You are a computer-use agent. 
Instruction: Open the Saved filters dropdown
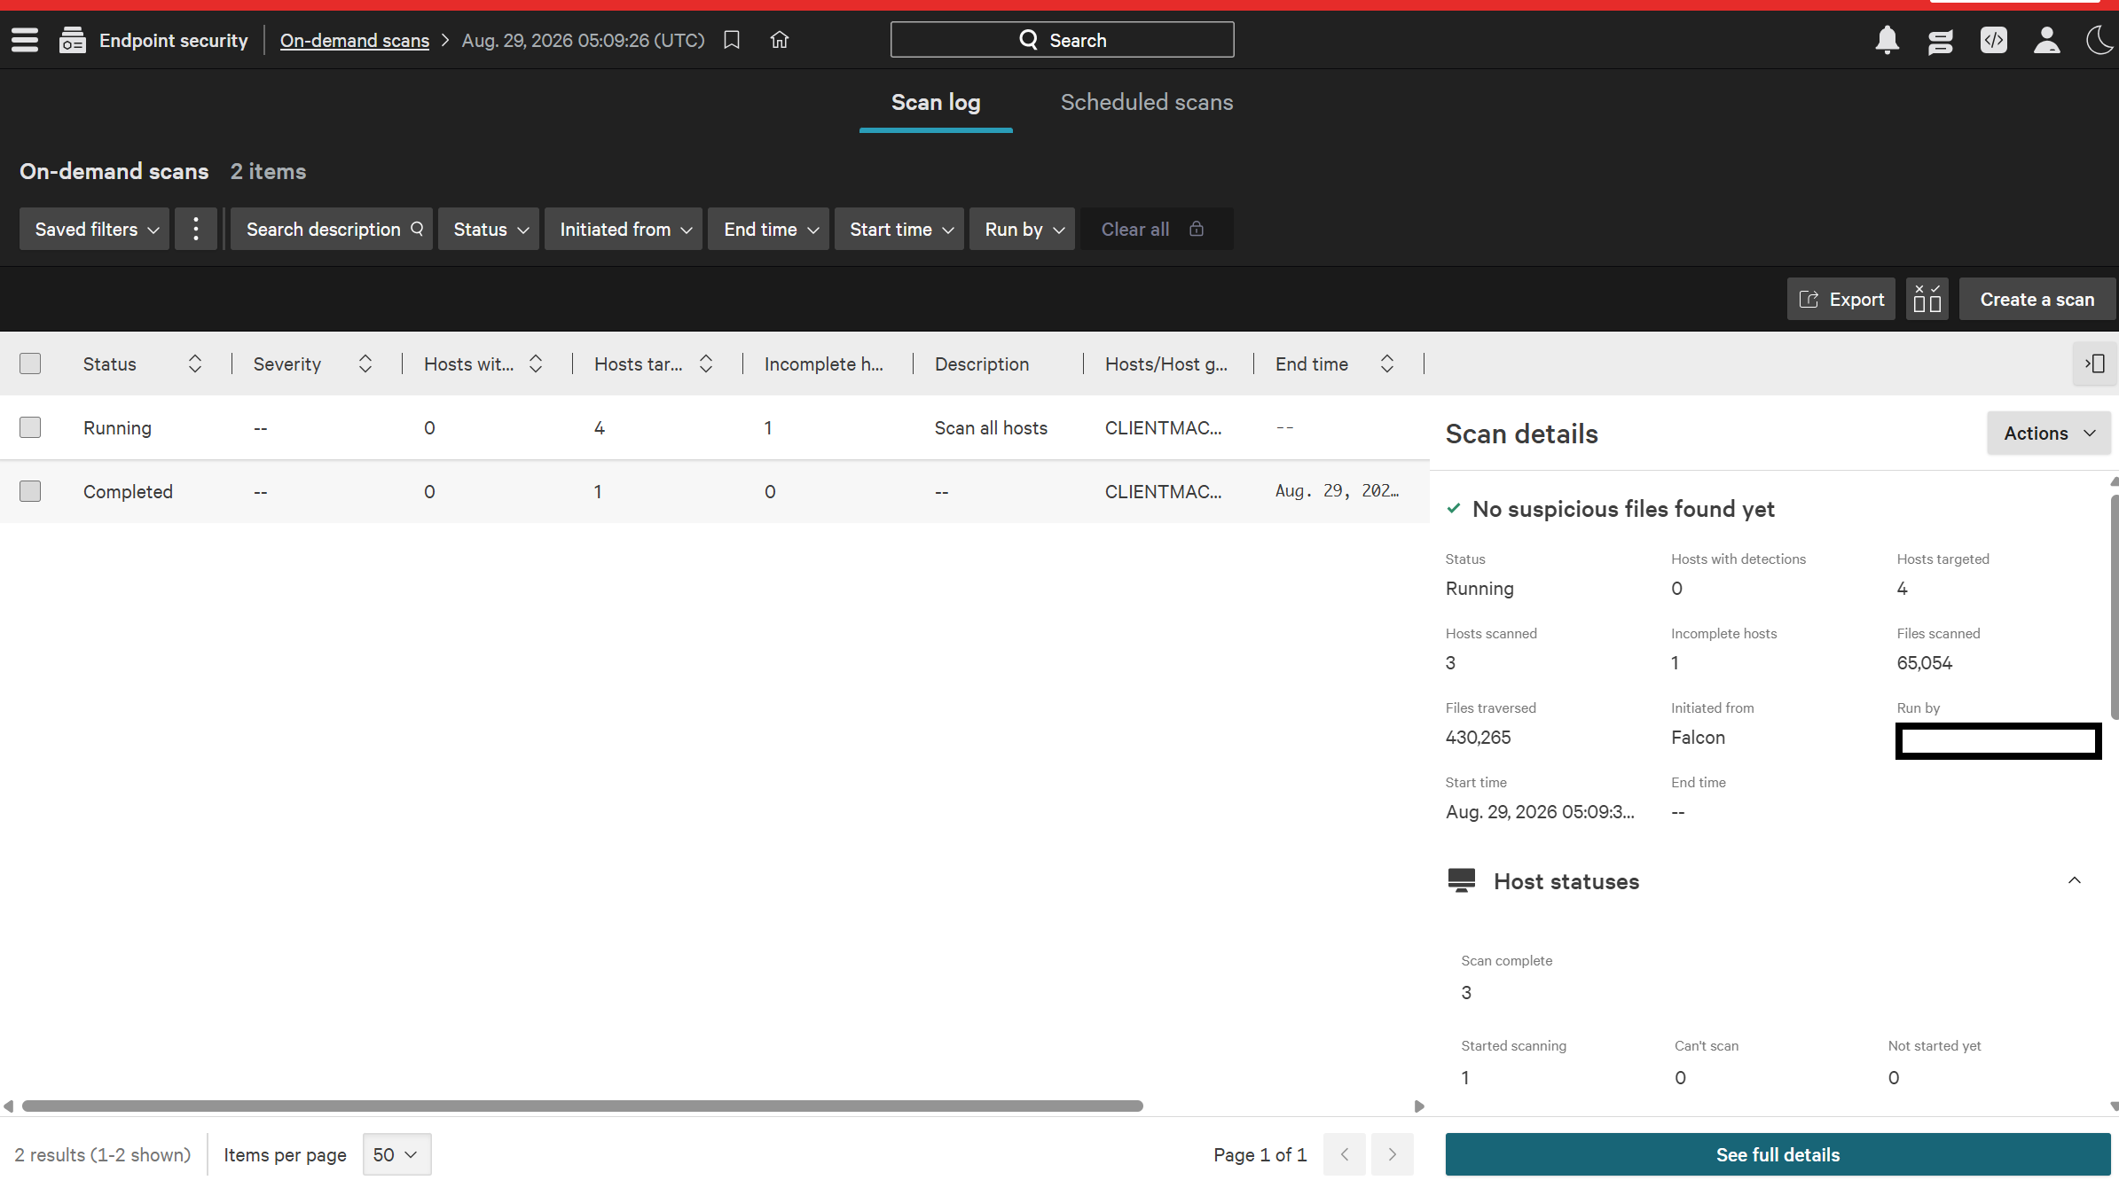pos(94,229)
